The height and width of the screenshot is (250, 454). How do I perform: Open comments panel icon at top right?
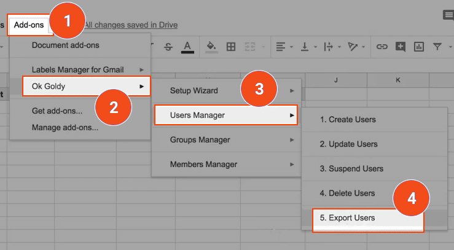tap(448, 15)
